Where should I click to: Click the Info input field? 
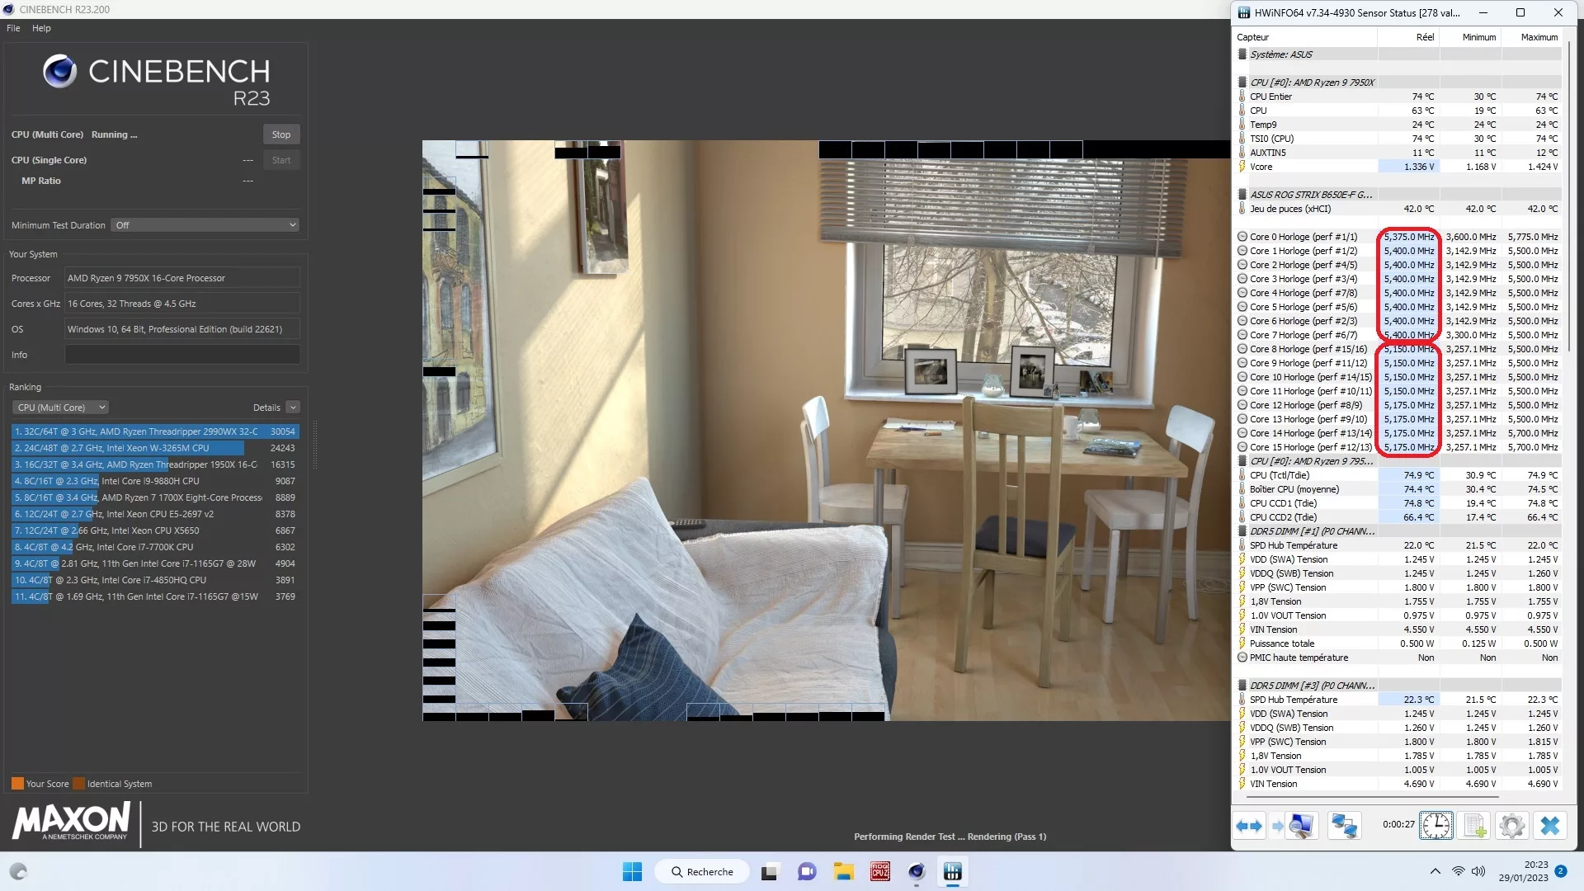coord(181,355)
